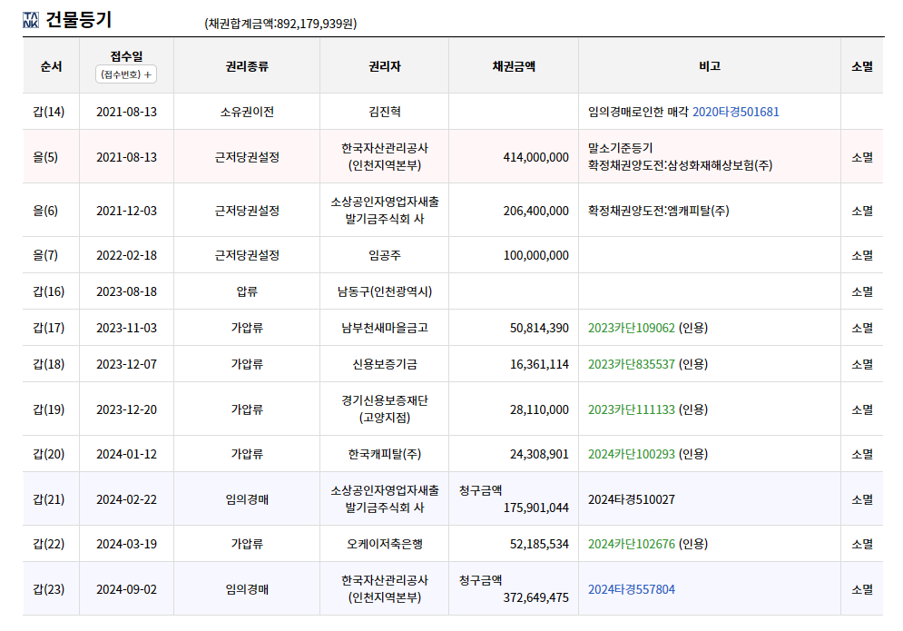903x631 pixels.
Task: Click the TANK logo icon beside 건물등기
Action: pyautogui.click(x=31, y=20)
